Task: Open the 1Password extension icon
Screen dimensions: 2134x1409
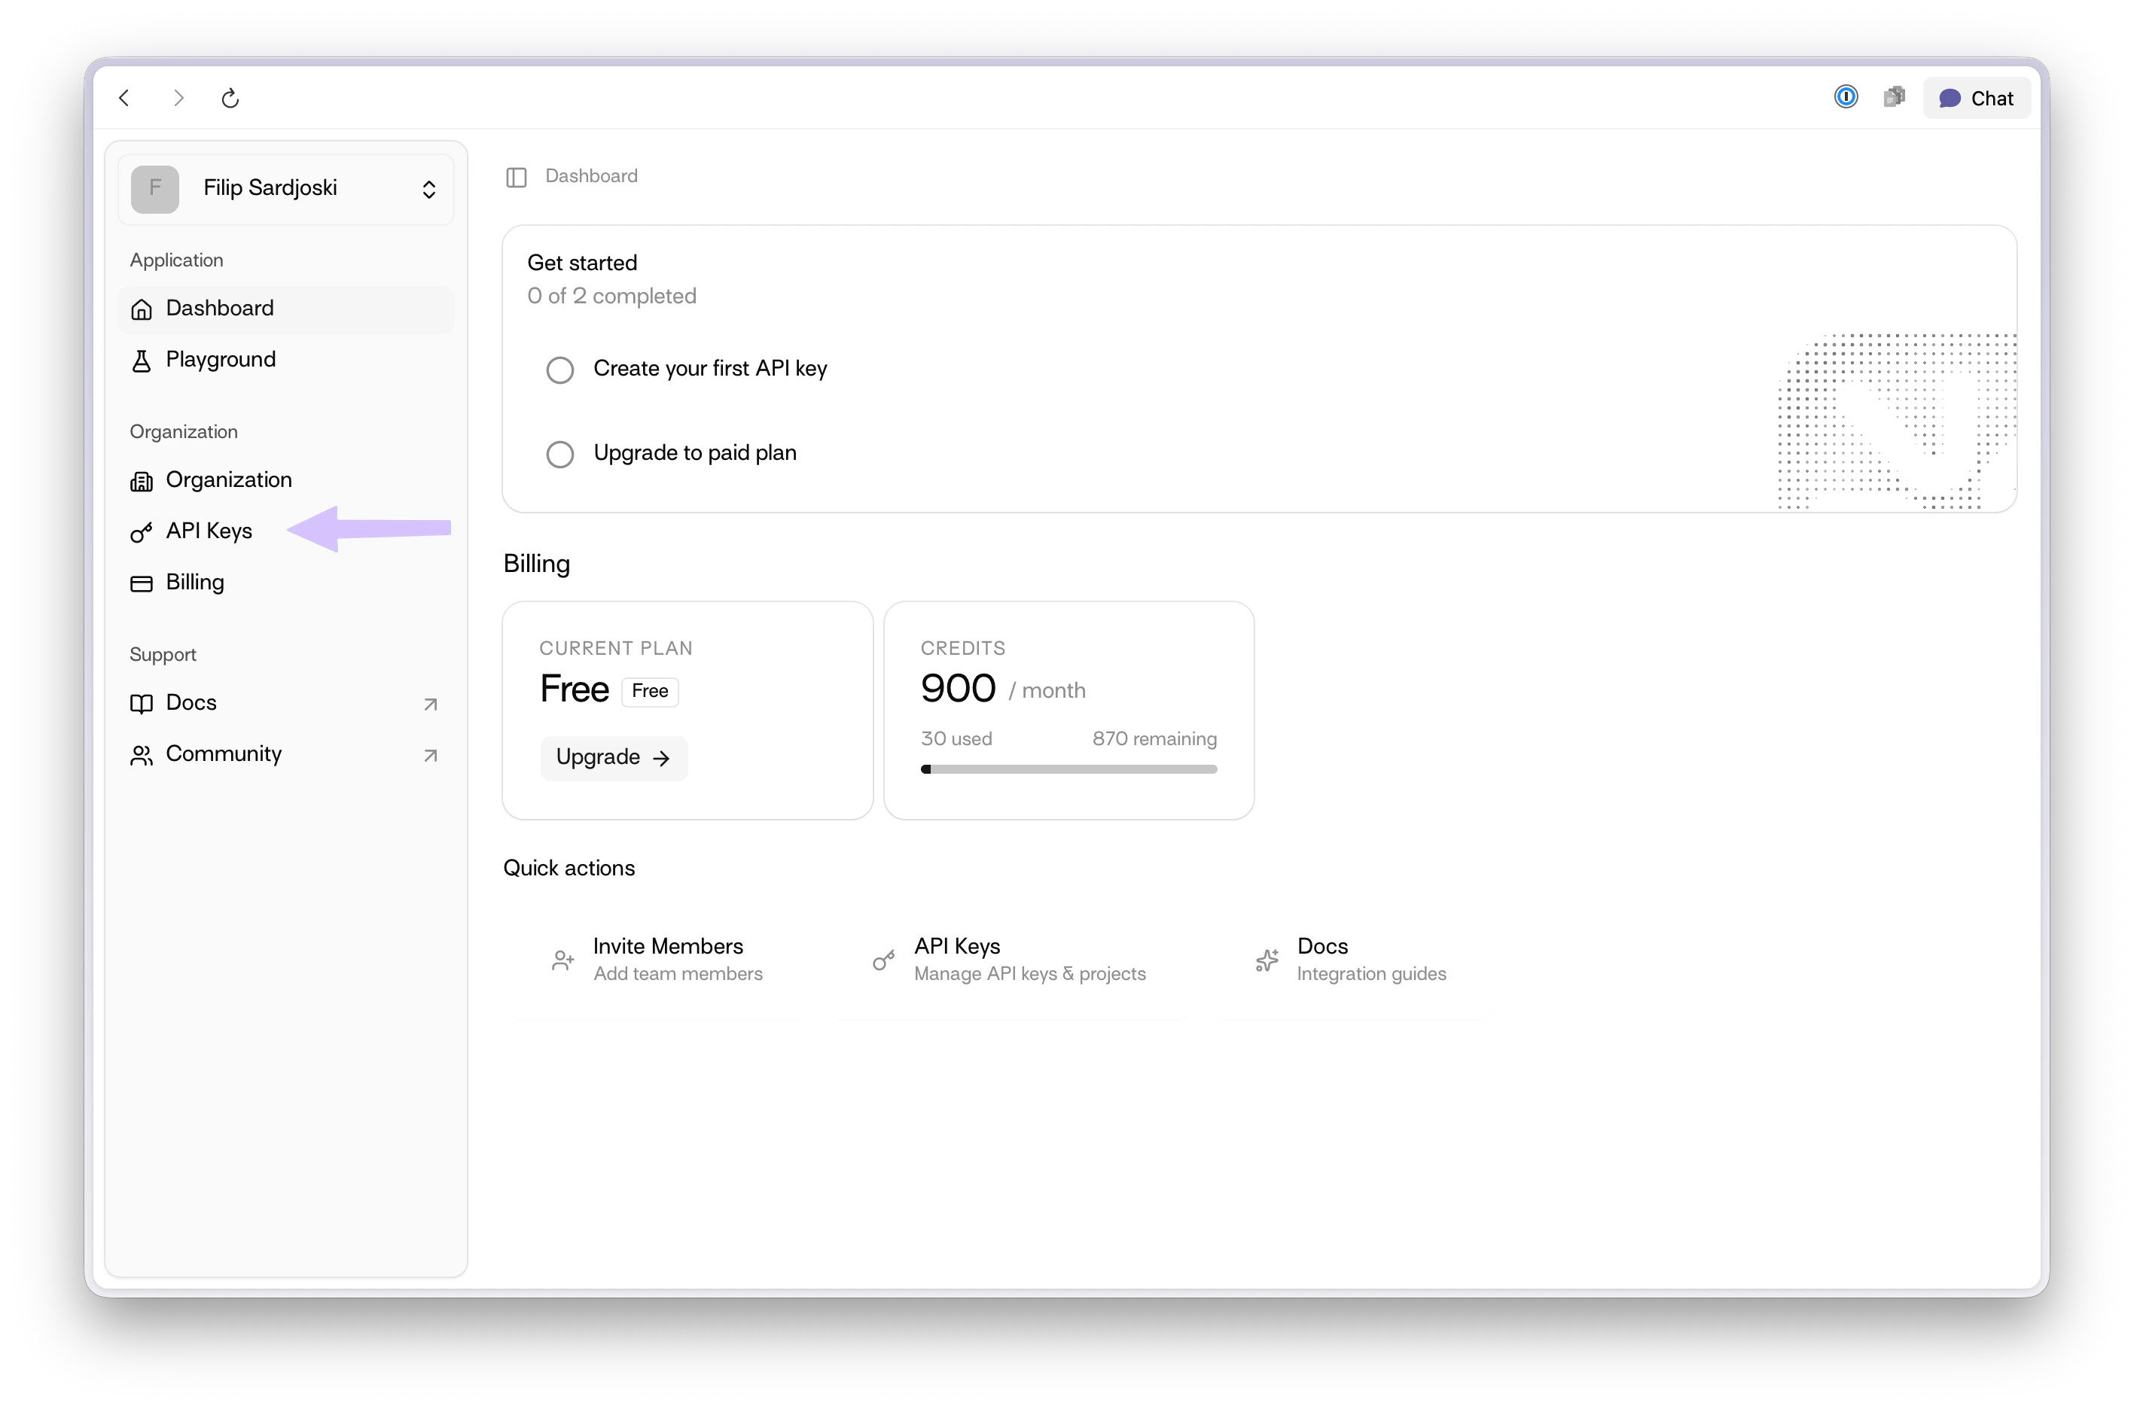Action: click(x=1845, y=97)
